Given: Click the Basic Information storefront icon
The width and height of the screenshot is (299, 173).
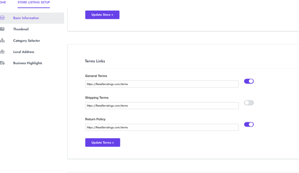Looking at the screenshot, I should pos(2,18).
